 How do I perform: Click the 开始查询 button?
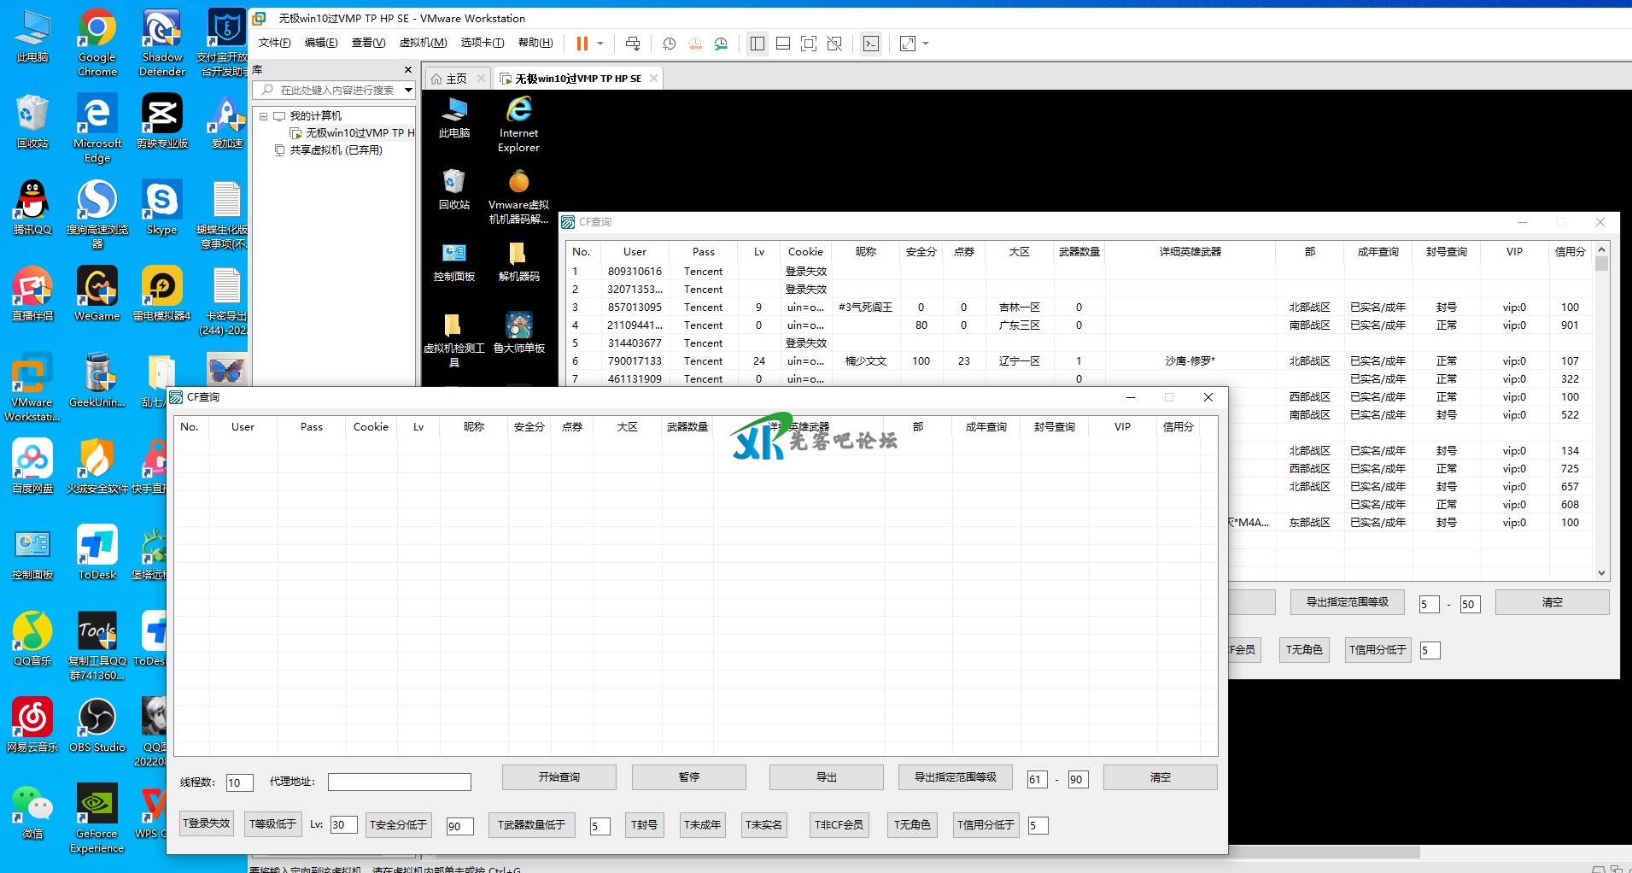click(x=559, y=777)
